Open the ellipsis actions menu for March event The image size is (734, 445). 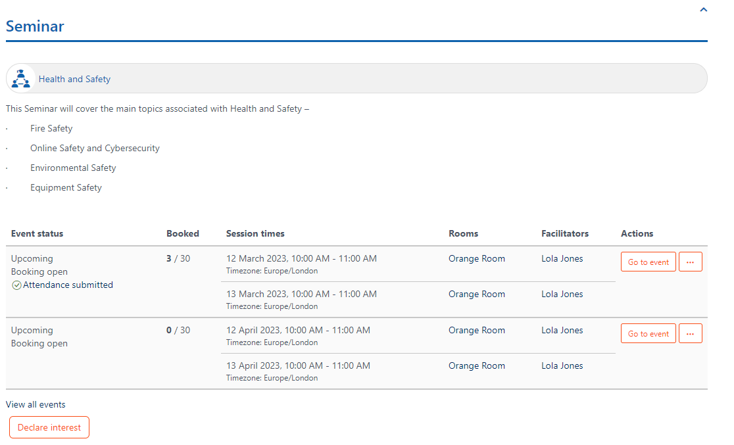(x=690, y=261)
